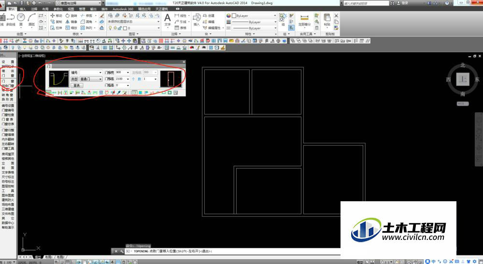Open the 个数 count dropdown showing 1
This screenshot has width=483, height=264.
point(155,79)
